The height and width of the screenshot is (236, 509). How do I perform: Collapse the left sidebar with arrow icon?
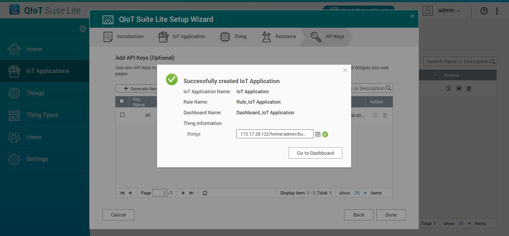[x=83, y=29]
